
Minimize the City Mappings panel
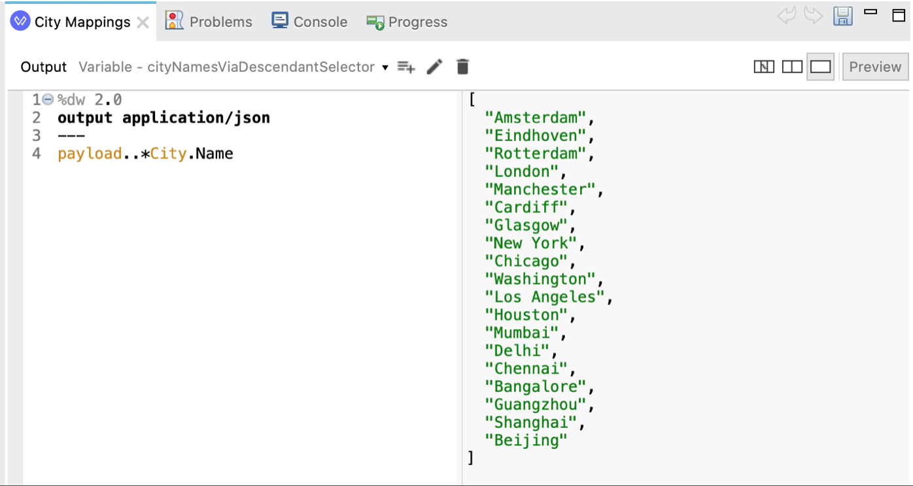click(x=870, y=12)
